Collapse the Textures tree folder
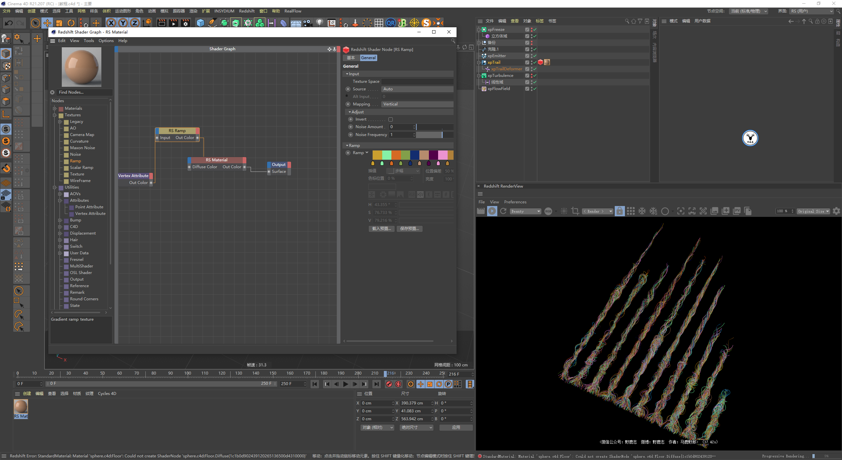 point(55,115)
